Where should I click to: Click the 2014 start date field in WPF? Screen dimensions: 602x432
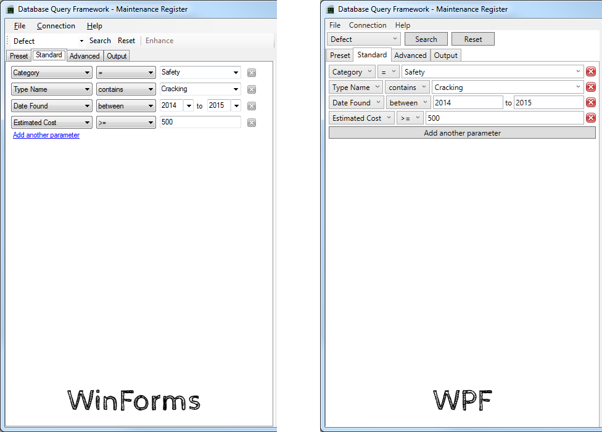[x=468, y=102]
